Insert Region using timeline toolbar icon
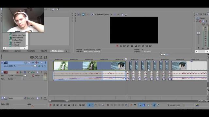Image resolution: width=209 pixels, height=117 pixels. tap(135, 105)
